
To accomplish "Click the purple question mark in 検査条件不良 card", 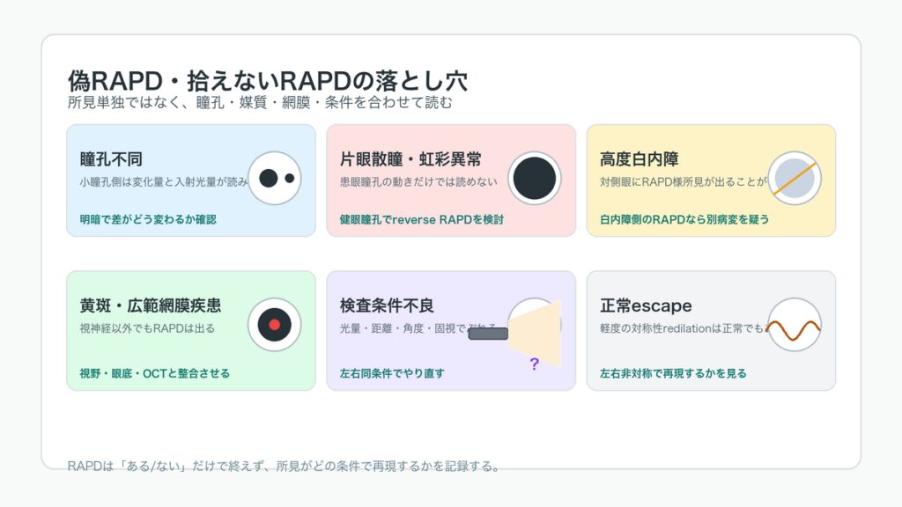I will tap(535, 364).
